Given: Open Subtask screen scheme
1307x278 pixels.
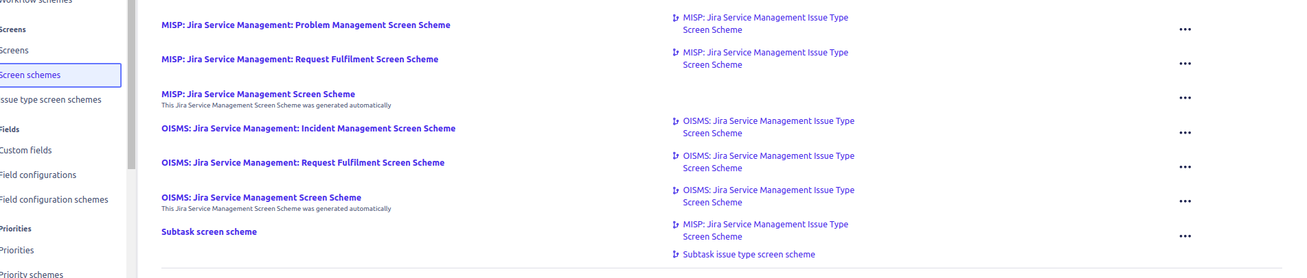Looking at the screenshot, I should pyautogui.click(x=209, y=231).
